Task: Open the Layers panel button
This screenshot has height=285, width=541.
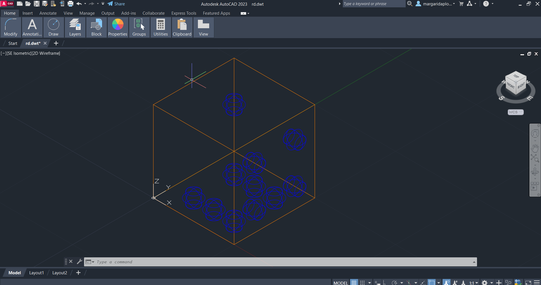Action: (x=75, y=27)
